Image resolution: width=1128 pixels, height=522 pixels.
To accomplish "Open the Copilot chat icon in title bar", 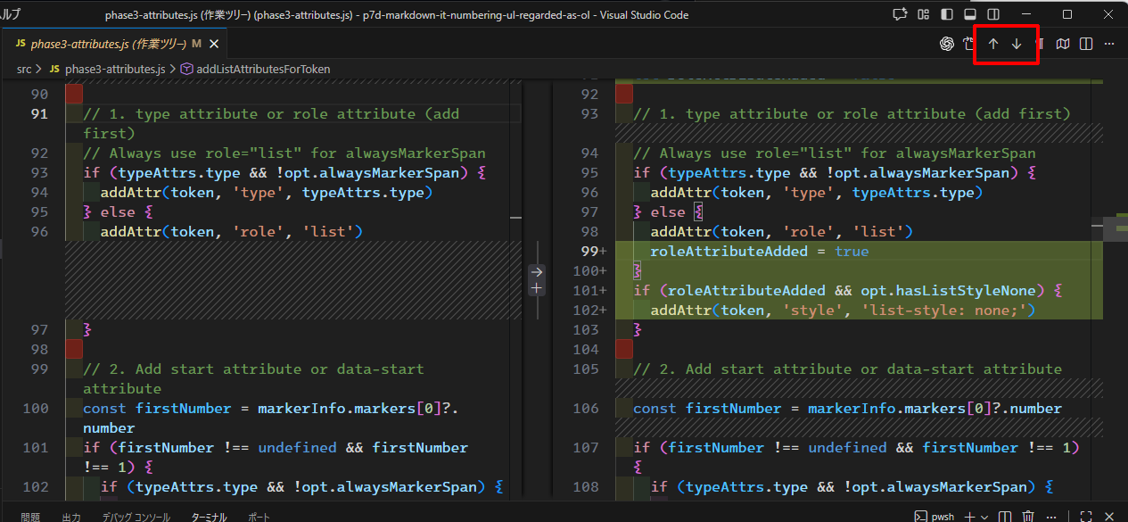I will point(900,15).
